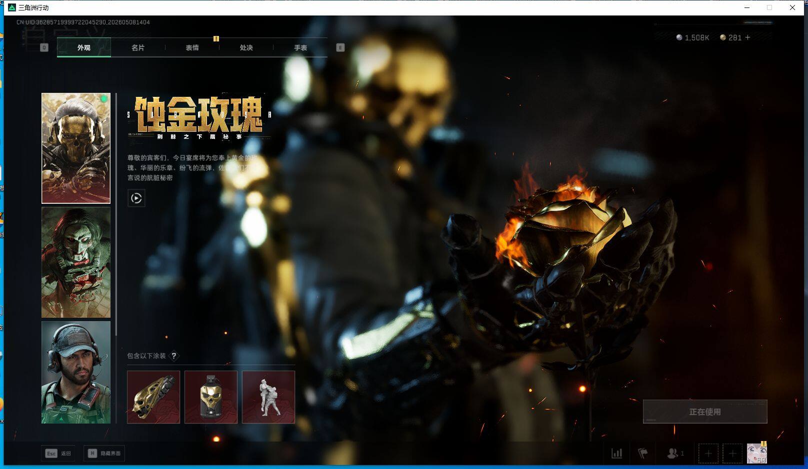The image size is (808, 469).
Task: Switch to the 手表 tab
Action: tap(300, 47)
